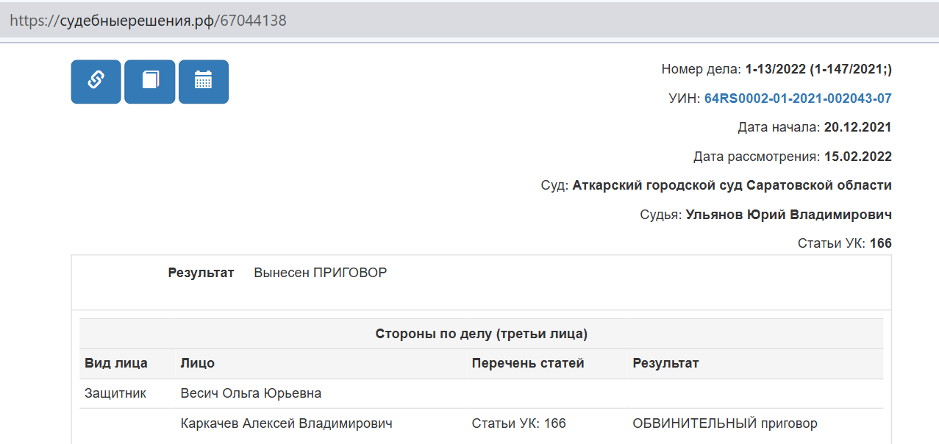Click the judge name Ульянов Юрий Владимирович
939x444 pixels.
click(x=788, y=215)
